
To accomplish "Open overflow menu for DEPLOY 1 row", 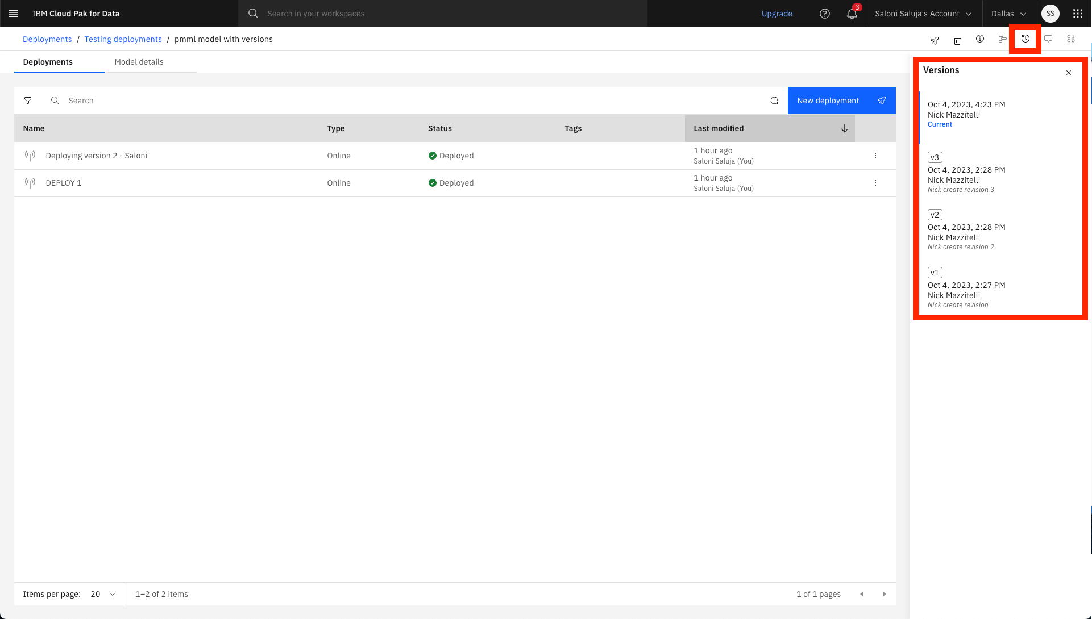I will pos(875,183).
